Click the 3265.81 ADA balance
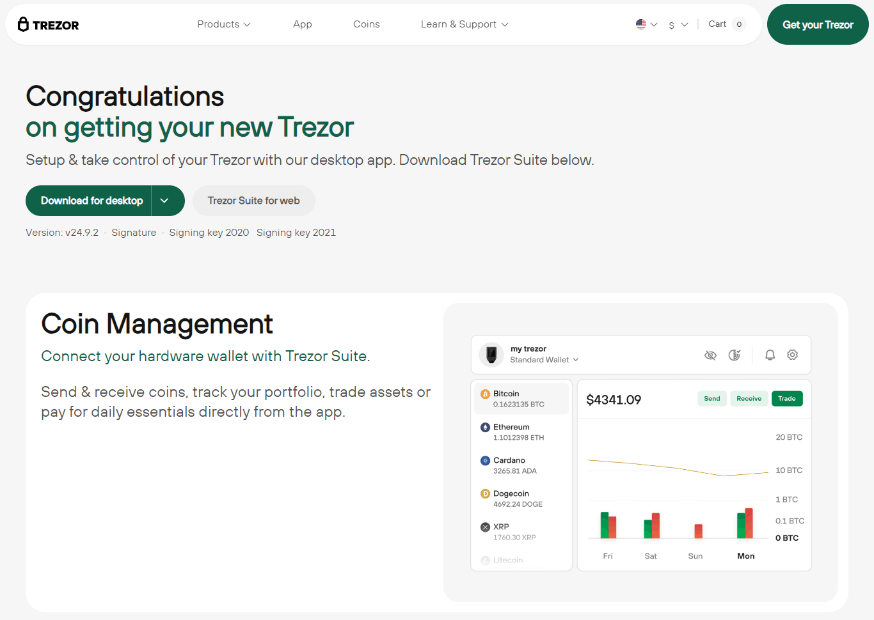 coord(515,471)
